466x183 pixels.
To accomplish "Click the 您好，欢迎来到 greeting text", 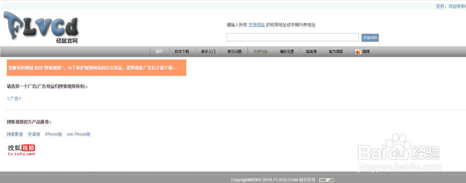I will coord(451,6).
